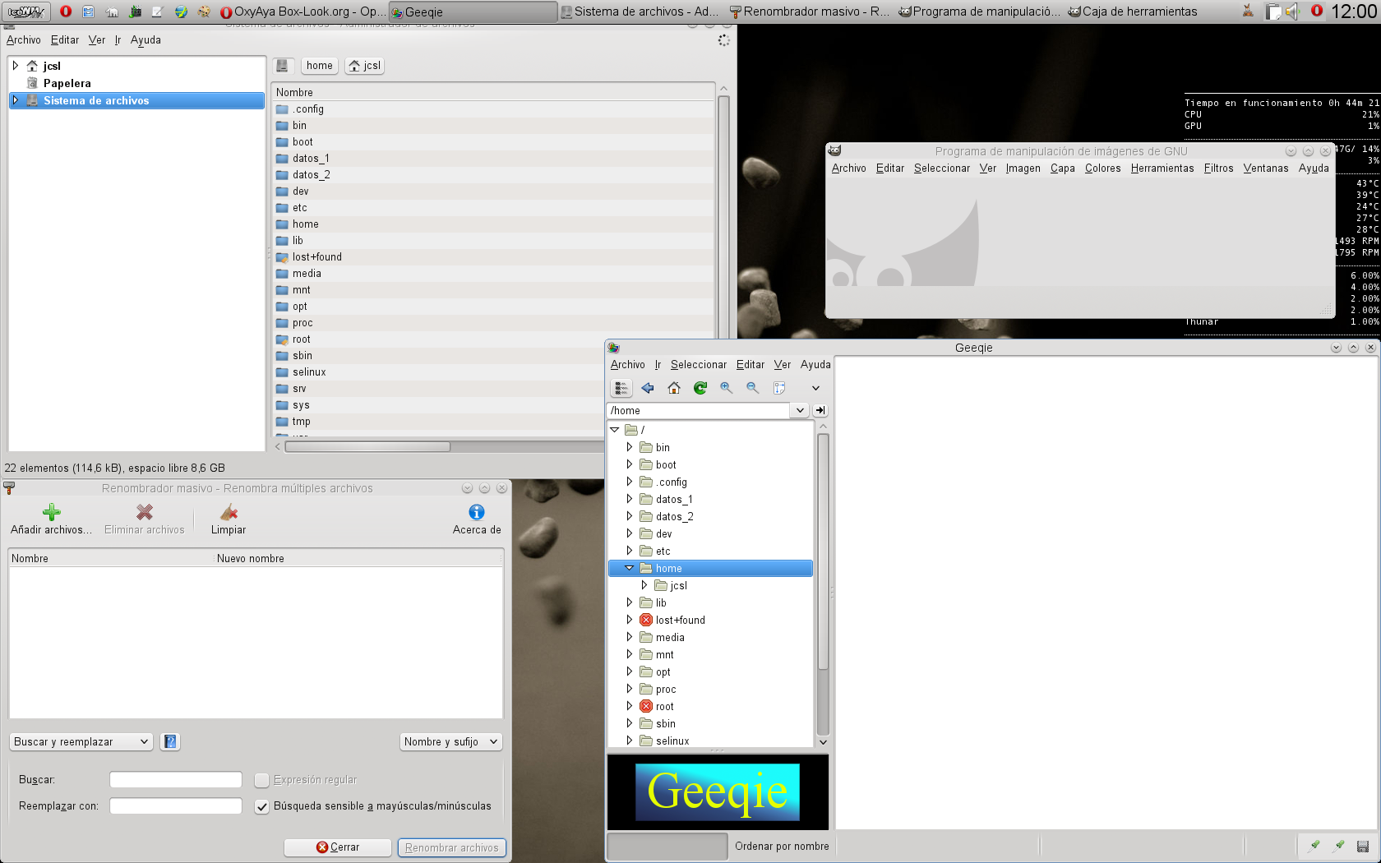Switch to the Caja de herramientas taskbar window
1381x863 pixels.
coord(1133,12)
